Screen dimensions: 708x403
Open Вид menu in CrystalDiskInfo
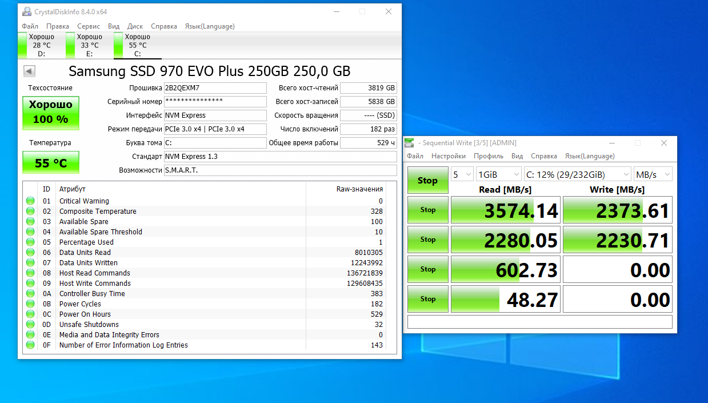(114, 26)
